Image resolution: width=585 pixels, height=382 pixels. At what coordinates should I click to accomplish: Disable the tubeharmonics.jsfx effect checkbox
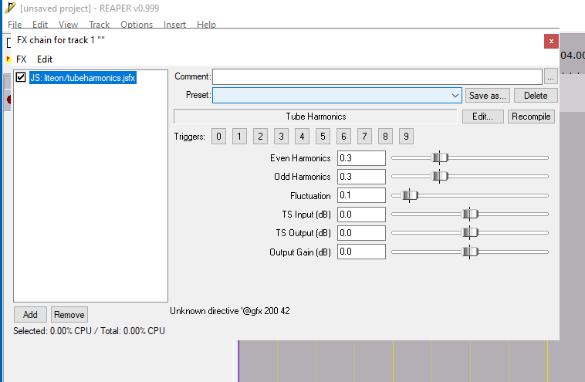click(x=21, y=77)
